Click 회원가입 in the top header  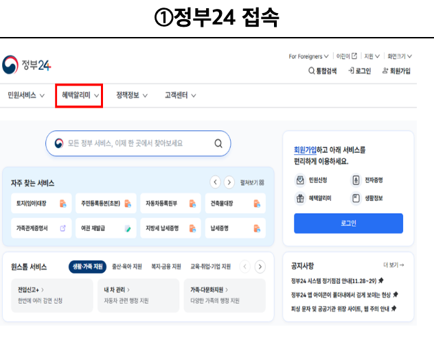tap(396, 71)
